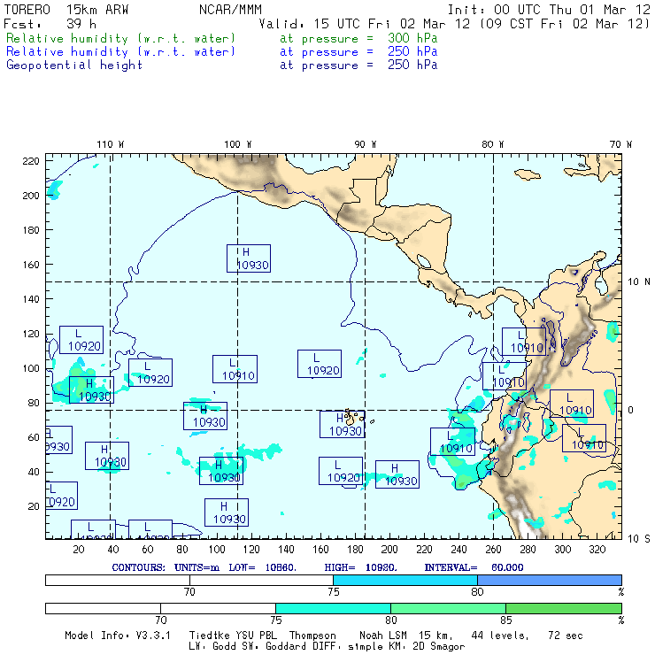The image size is (655, 655).
Task: Click the '0' equator latitude label
Action: click(630, 410)
